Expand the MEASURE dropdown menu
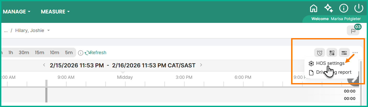This screenshot has width=368, height=107. [55, 12]
